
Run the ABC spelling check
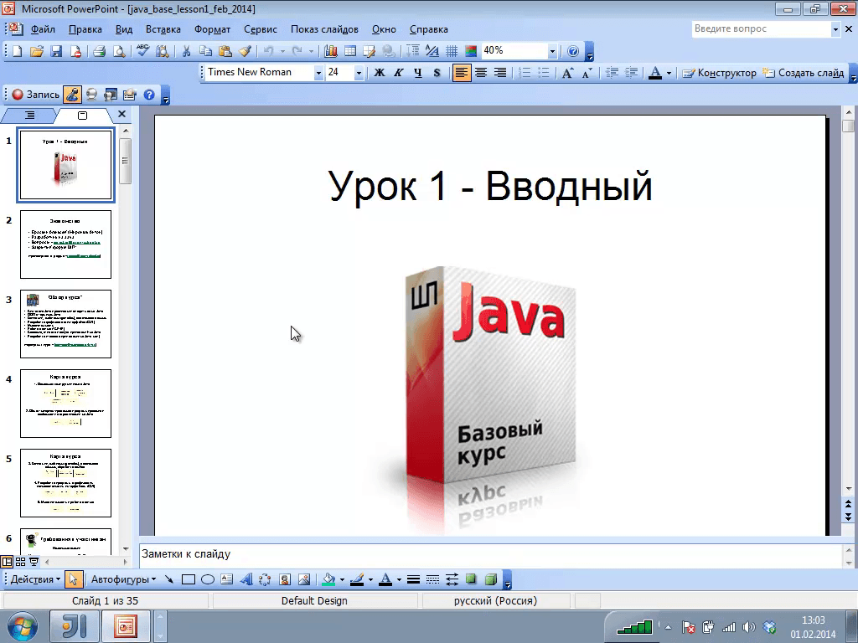point(142,51)
